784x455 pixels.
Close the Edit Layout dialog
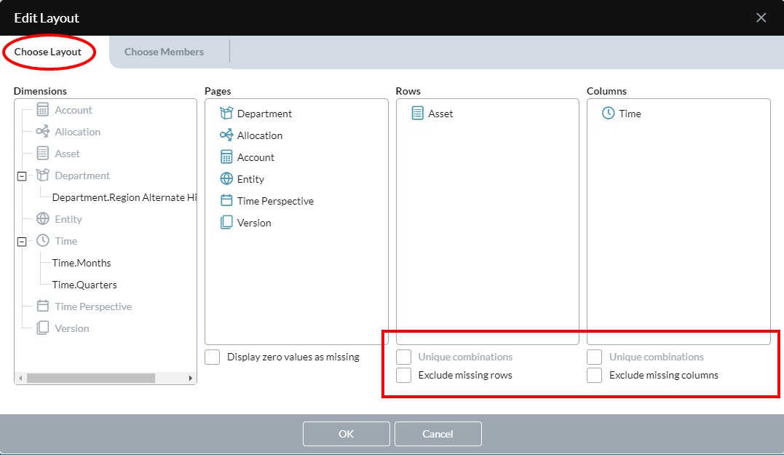coord(761,18)
